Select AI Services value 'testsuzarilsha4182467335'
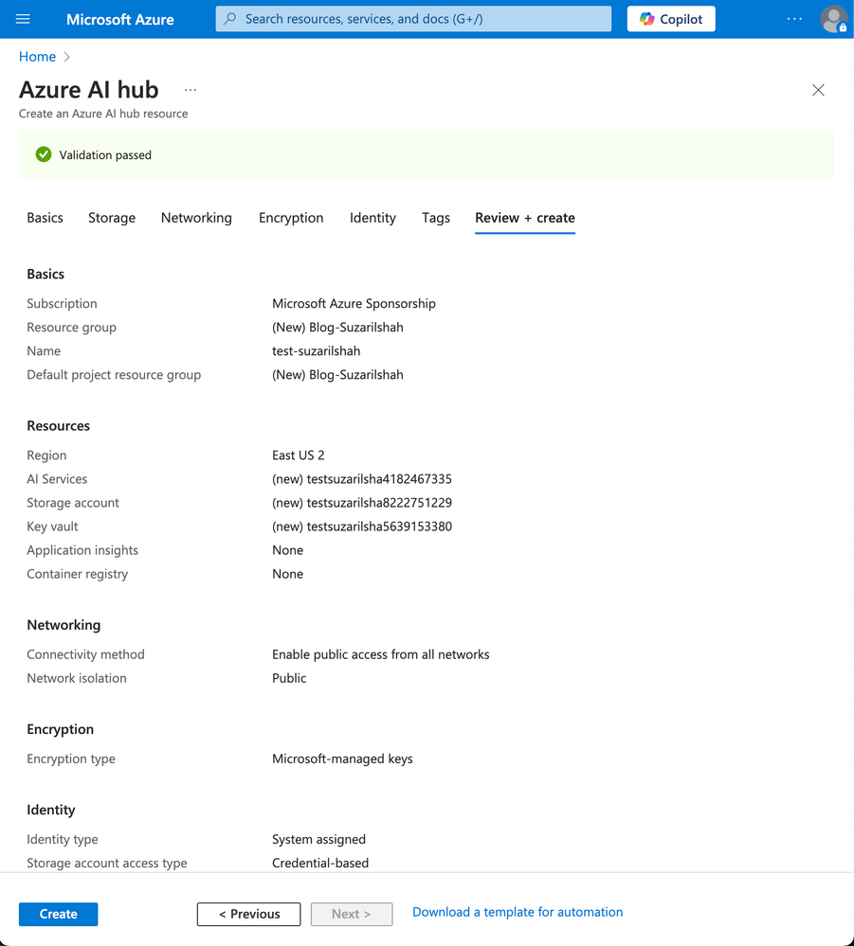Image resolution: width=854 pixels, height=946 pixels. click(379, 479)
